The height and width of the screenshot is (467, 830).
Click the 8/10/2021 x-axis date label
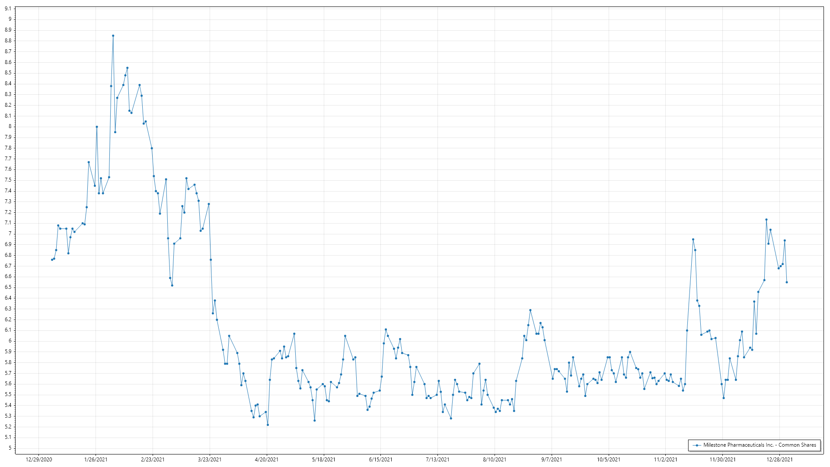(495, 460)
